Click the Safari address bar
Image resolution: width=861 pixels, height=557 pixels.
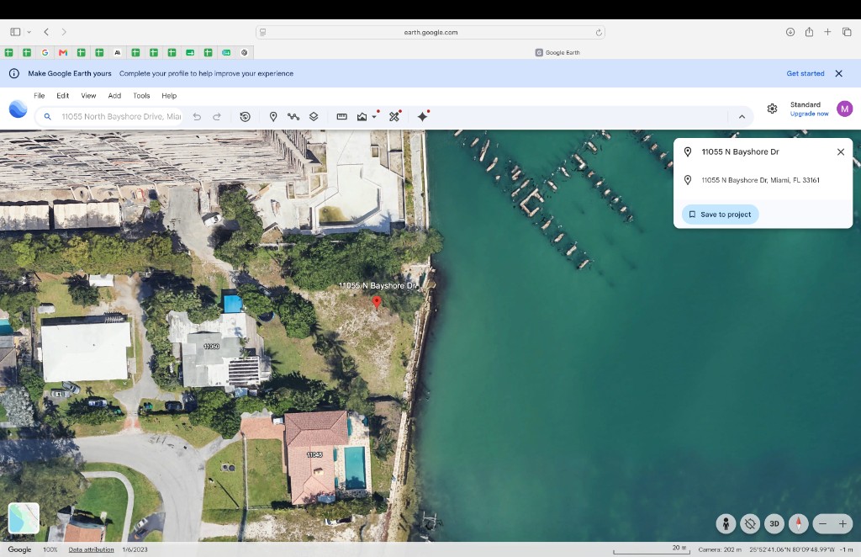coord(430,33)
